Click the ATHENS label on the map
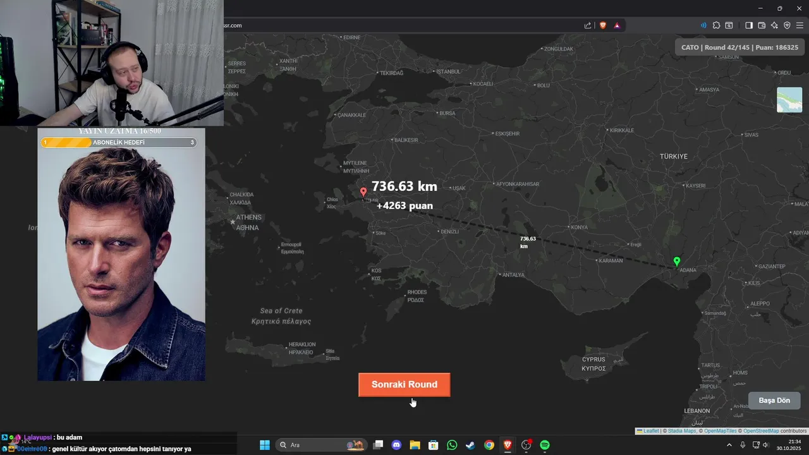Screen dimensions: 809x455 [x=248, y=217]
